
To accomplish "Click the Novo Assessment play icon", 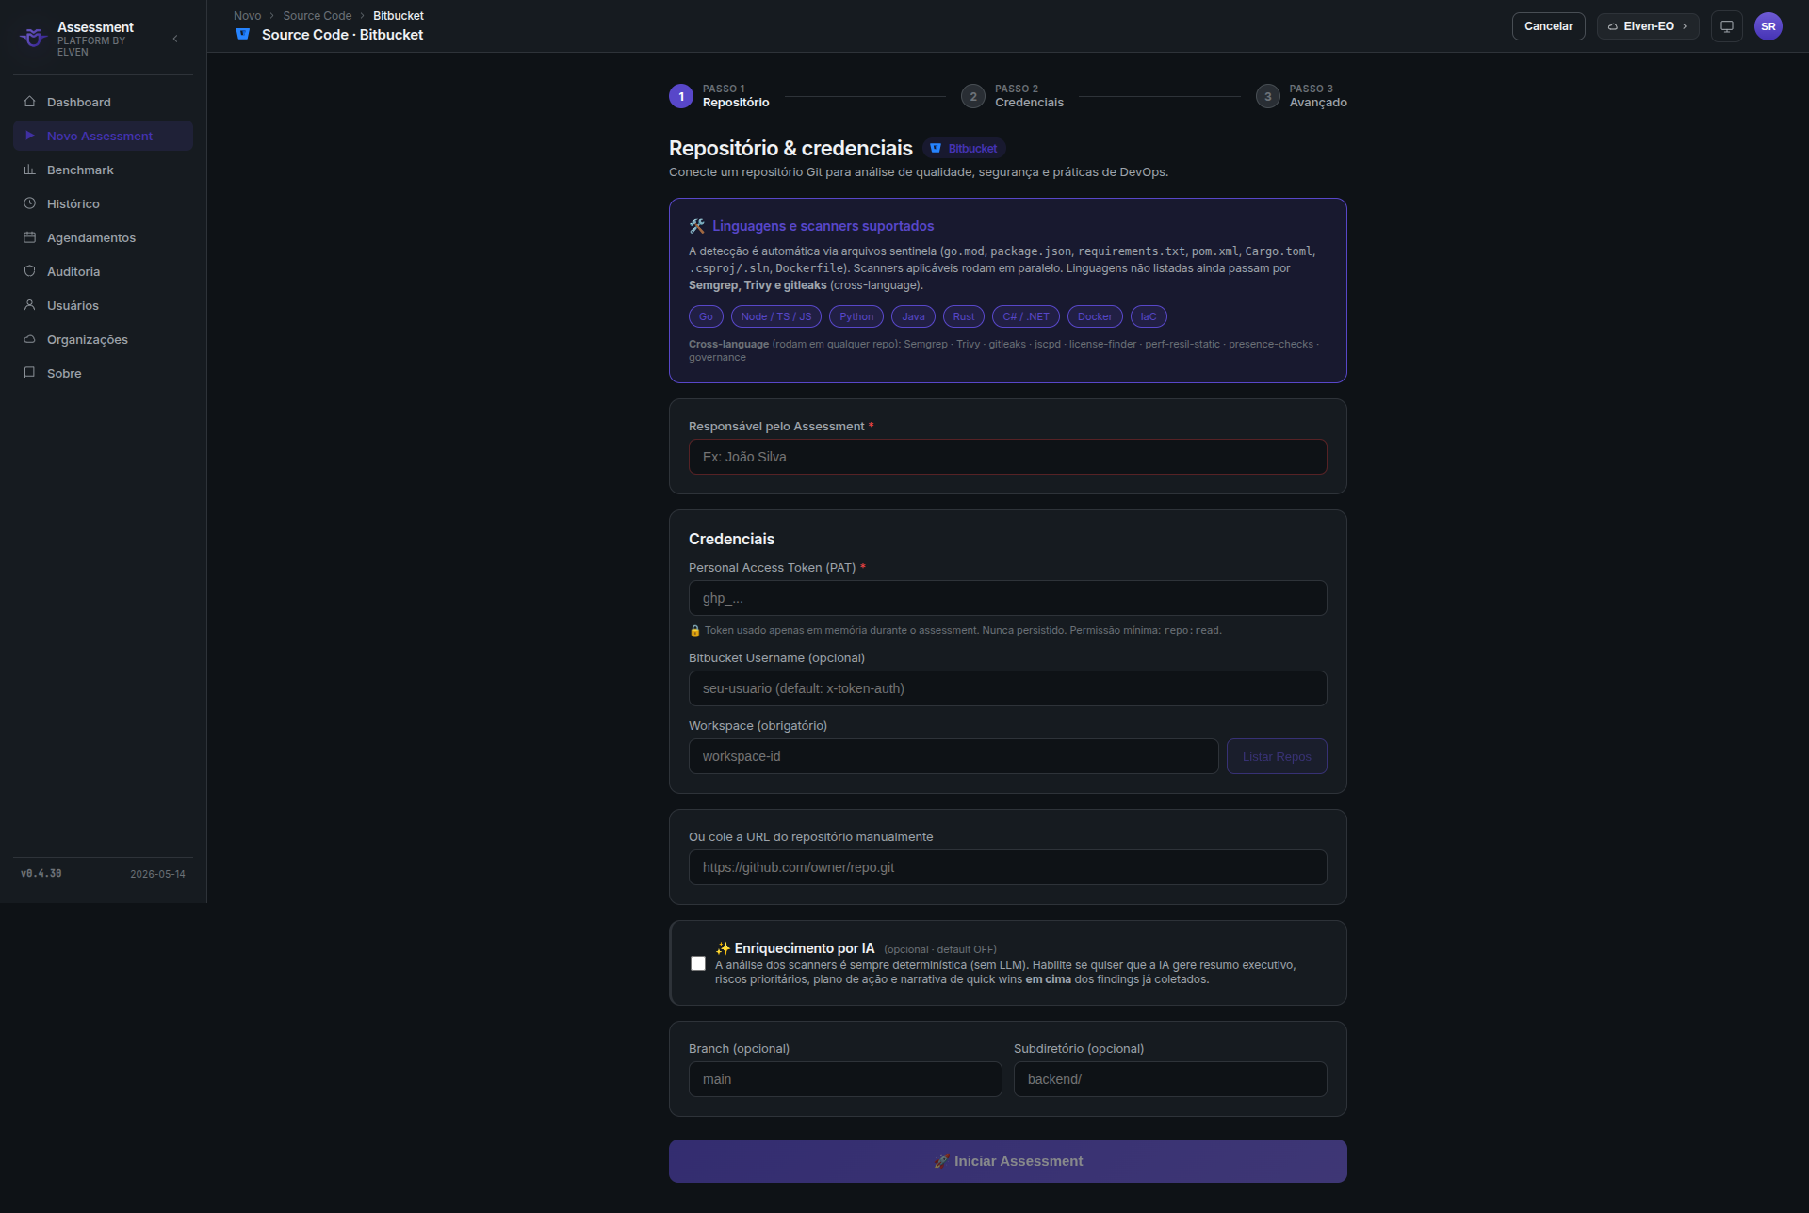I will [29, 136].
